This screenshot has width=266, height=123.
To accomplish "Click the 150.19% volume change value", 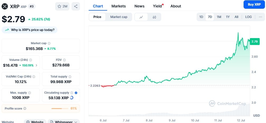I will pos(27,65).
